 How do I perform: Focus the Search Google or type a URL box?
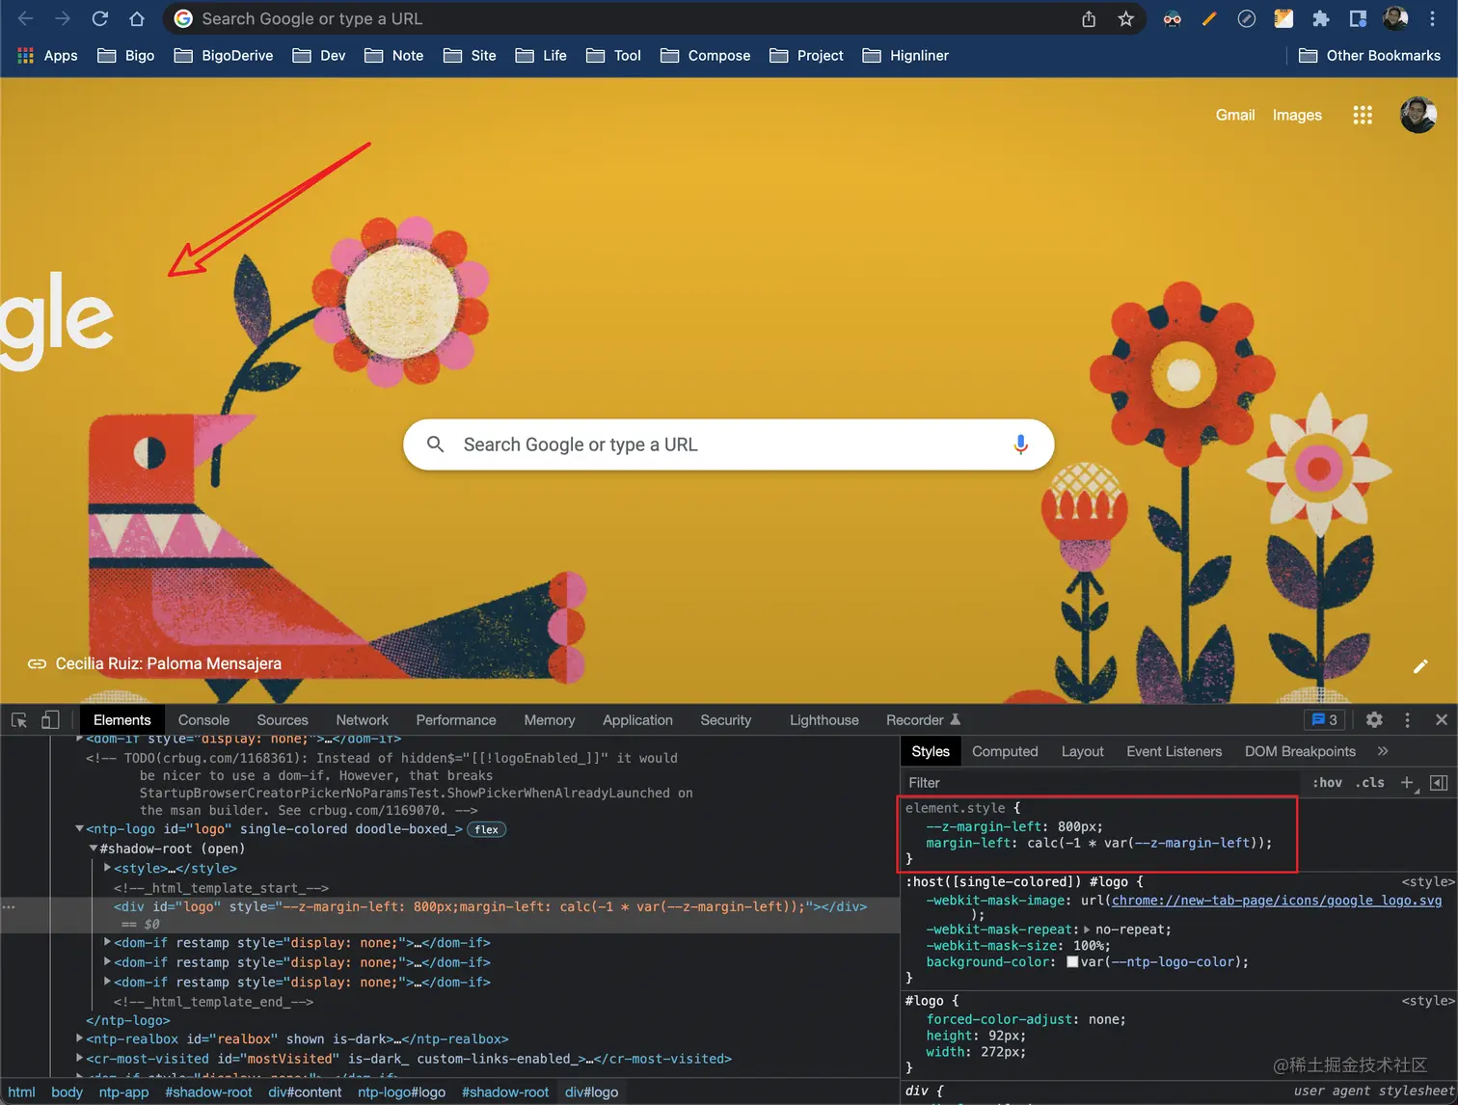[x=728, y=445]
